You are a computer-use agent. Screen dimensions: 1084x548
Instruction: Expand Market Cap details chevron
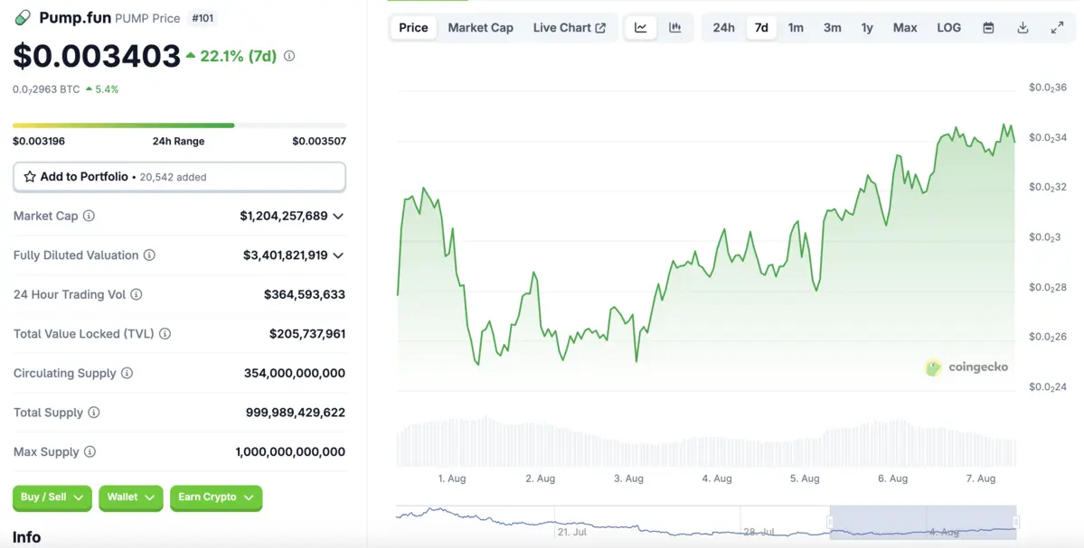(338, 217)
